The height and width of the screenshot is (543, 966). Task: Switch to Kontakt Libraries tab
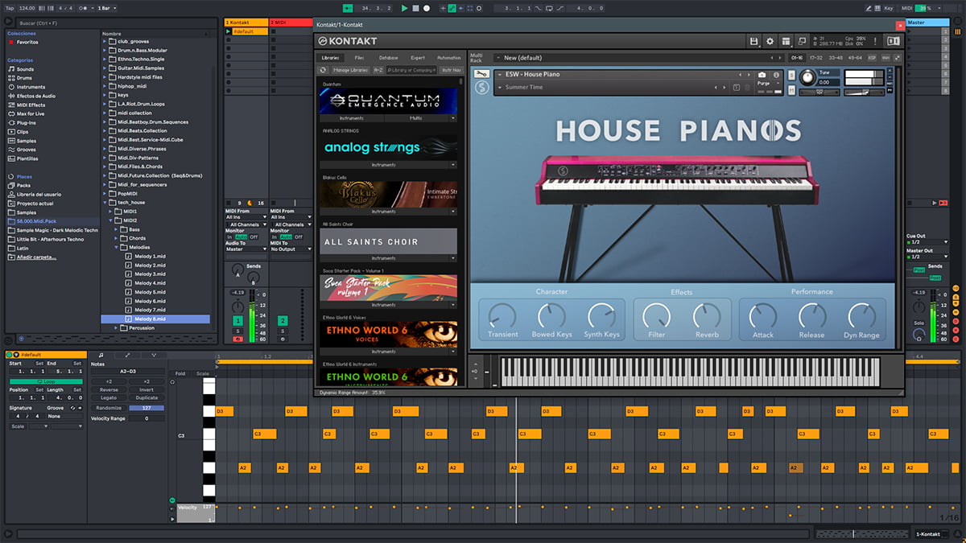(x=331, y=58)
